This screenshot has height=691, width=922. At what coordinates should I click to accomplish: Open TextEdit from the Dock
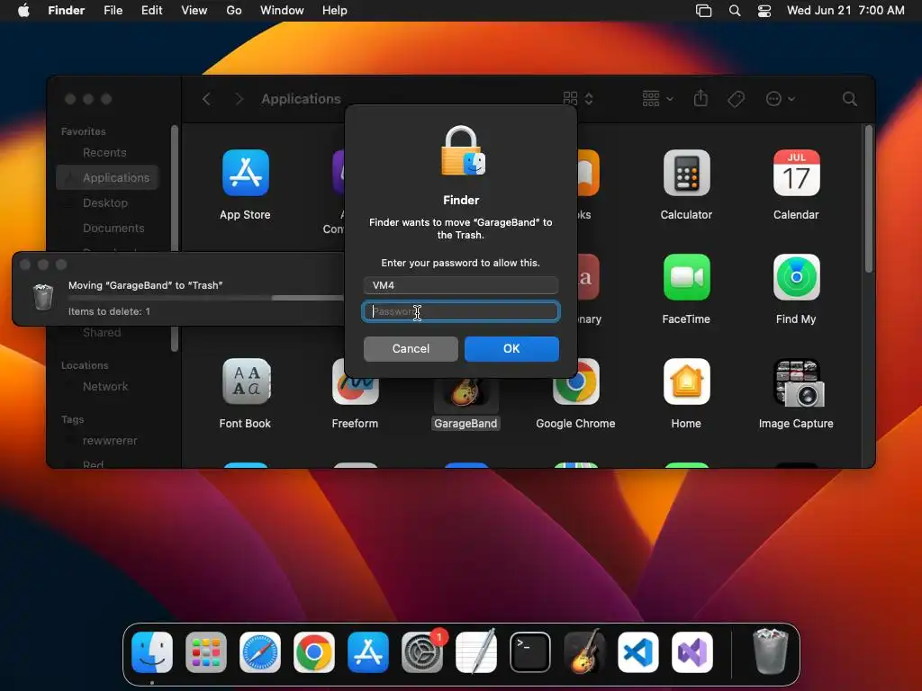[476, 652]
